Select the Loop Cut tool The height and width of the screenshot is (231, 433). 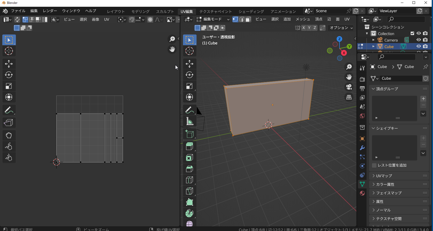pyautogui.click(x=190, y=180)
